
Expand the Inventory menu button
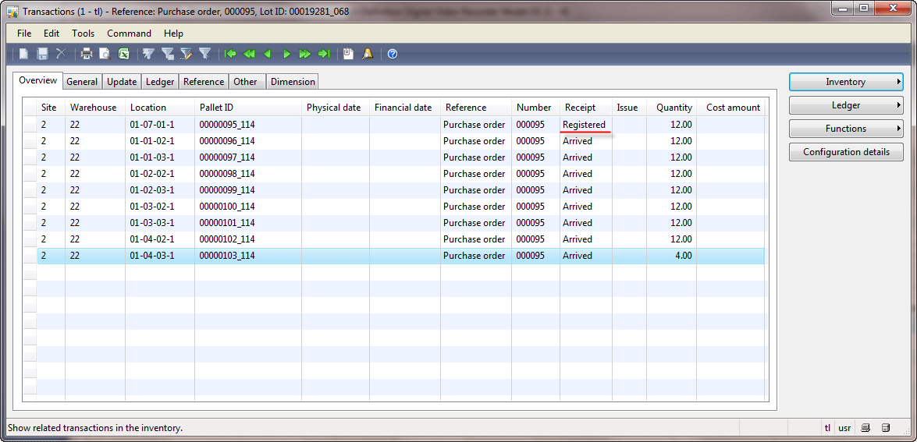(x=846, y=82)
